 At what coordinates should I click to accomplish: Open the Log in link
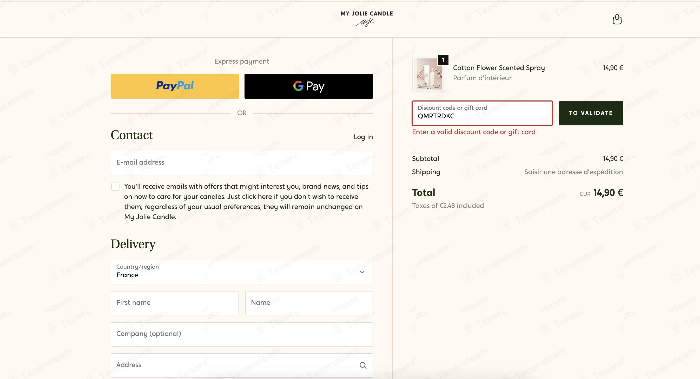coord(363,137)
